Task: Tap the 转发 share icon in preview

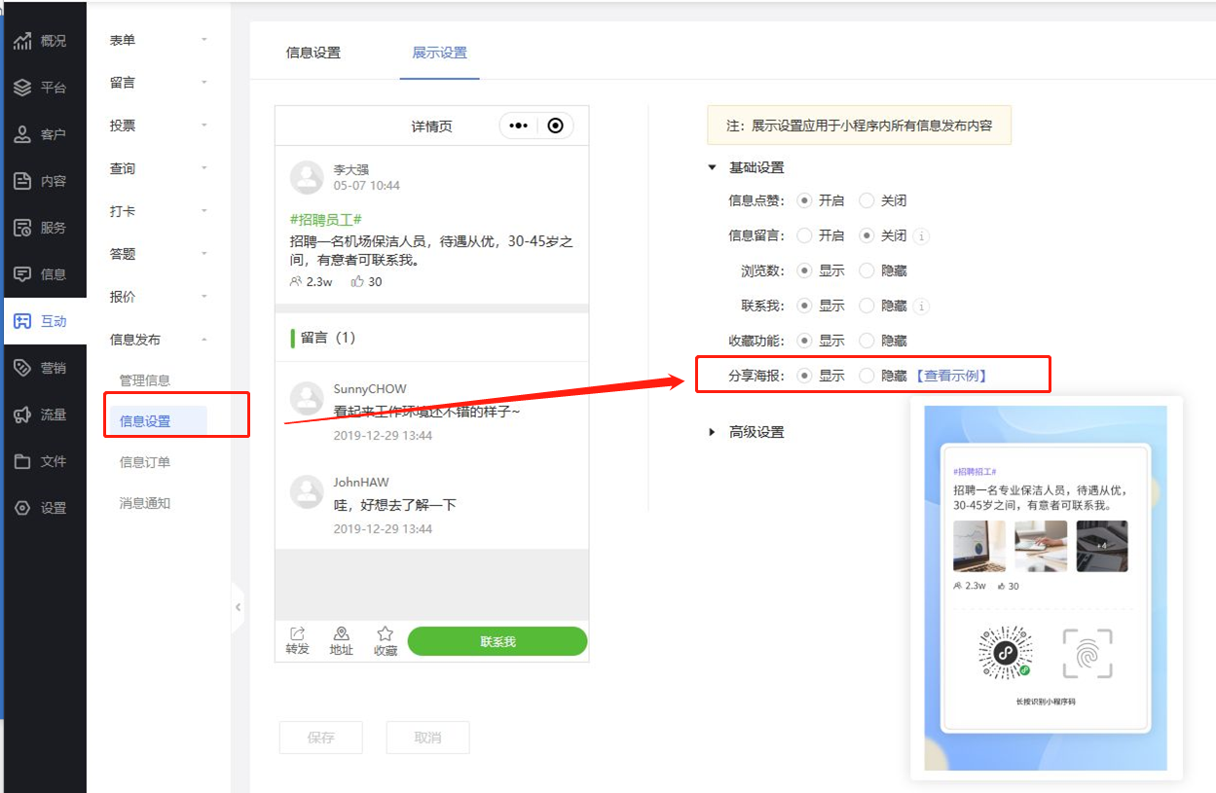Action: pos(298,633)
